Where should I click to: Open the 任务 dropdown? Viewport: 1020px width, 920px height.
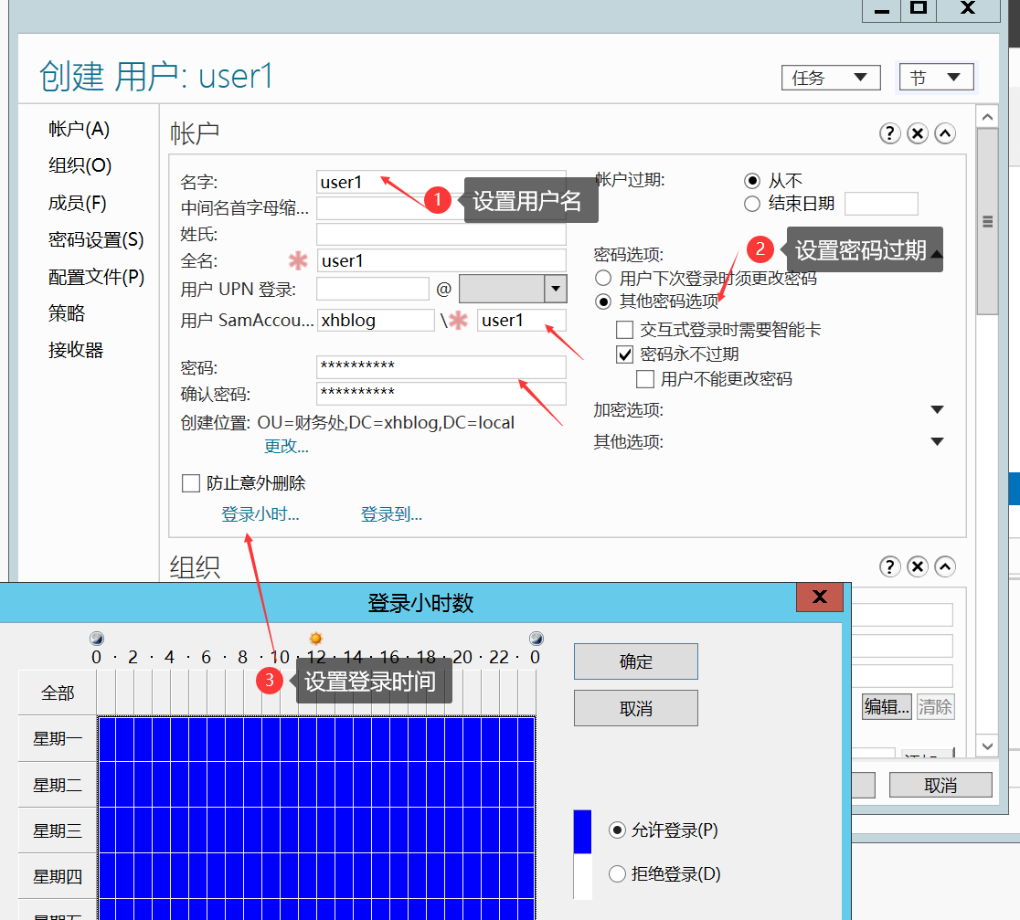[x=830, y=78]
